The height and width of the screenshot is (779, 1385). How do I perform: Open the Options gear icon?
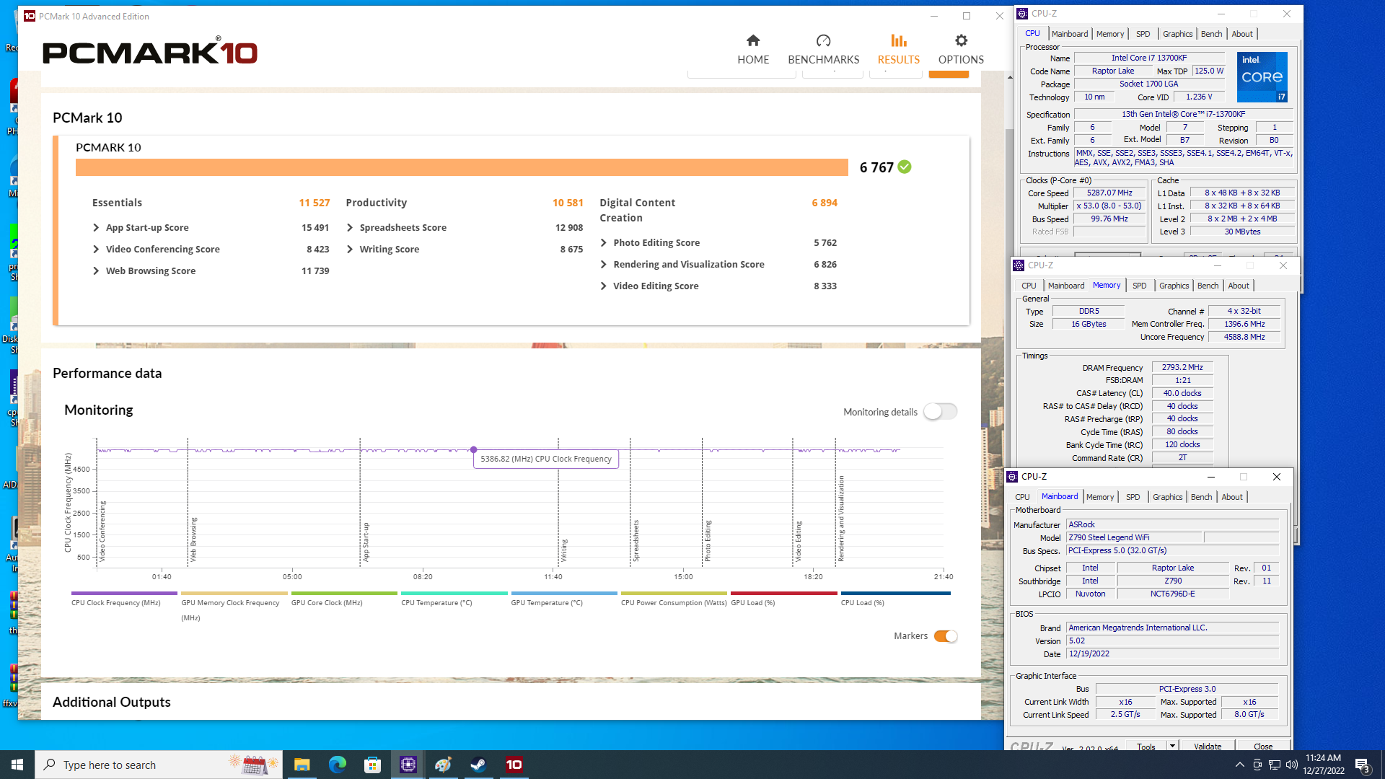[961, 41]
